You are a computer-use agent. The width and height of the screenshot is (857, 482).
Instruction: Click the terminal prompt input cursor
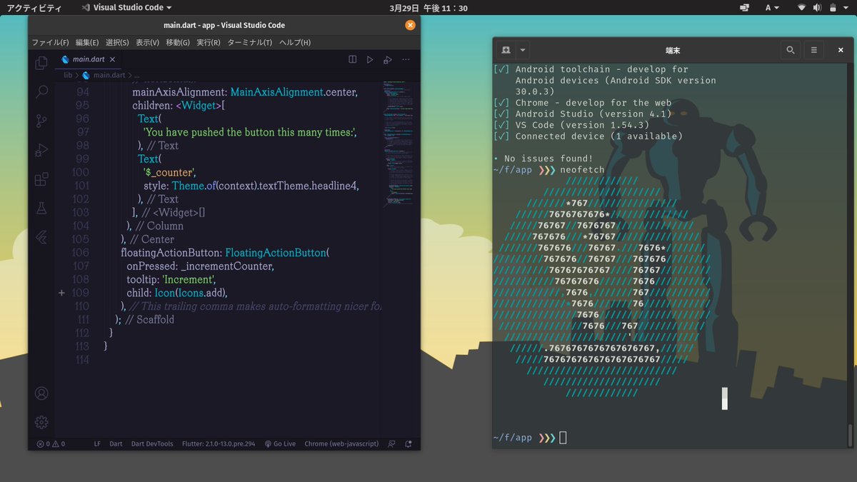tap(563, 438)
